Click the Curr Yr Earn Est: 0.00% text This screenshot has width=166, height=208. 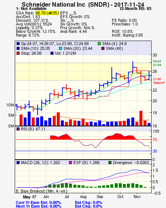(38, 203)
